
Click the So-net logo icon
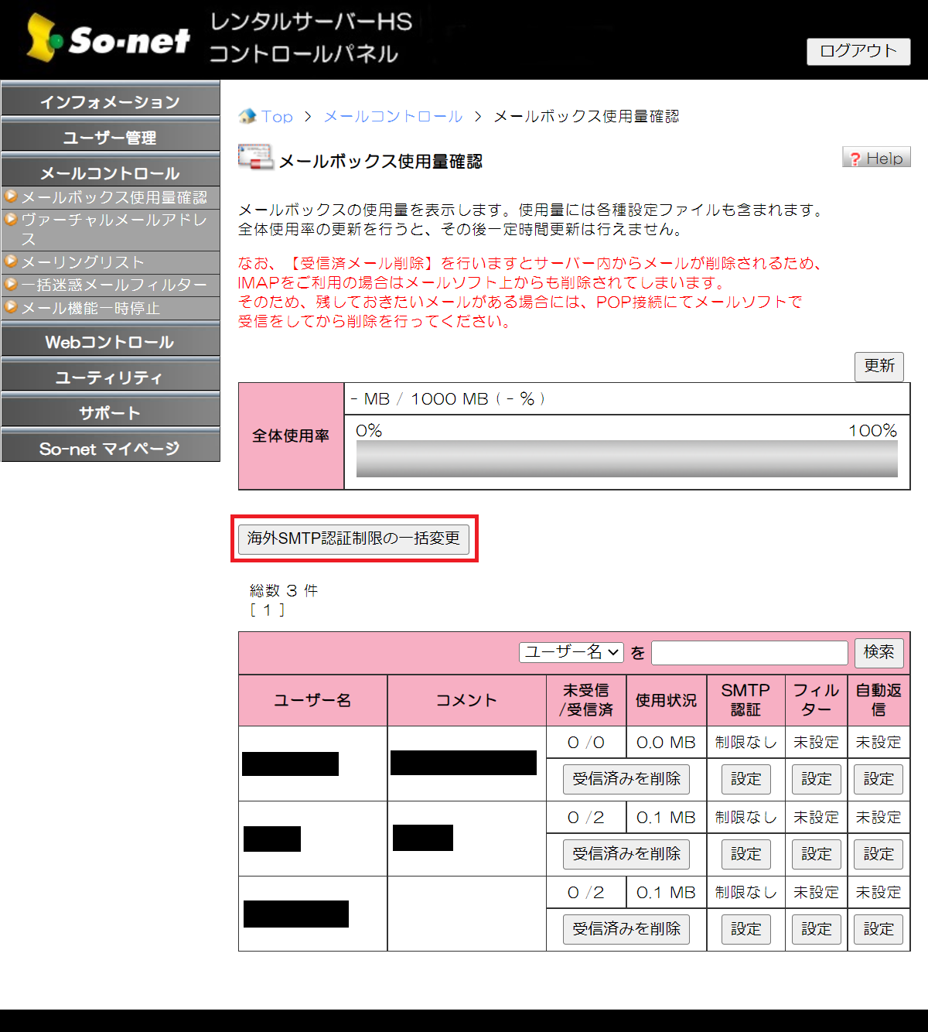[x=43, y=39]
